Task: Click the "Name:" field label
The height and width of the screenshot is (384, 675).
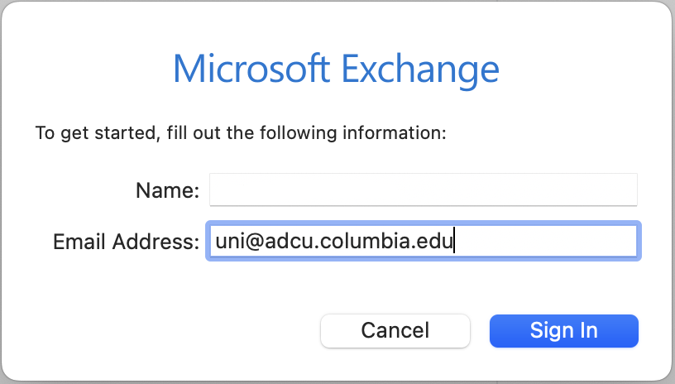Action: click(x=167, y=190)
